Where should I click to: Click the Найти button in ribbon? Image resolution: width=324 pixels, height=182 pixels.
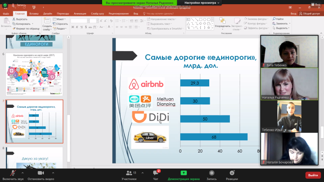point(278,19)
